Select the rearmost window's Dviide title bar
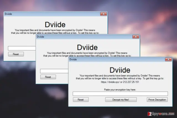Screen dimensions: 177x118 coord(52,14)
